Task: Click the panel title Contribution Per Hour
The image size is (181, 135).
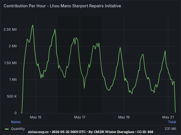Action: [x=62, y=6]
